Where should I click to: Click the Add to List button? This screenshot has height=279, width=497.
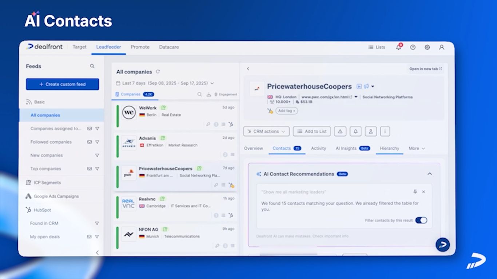(312, 132)
